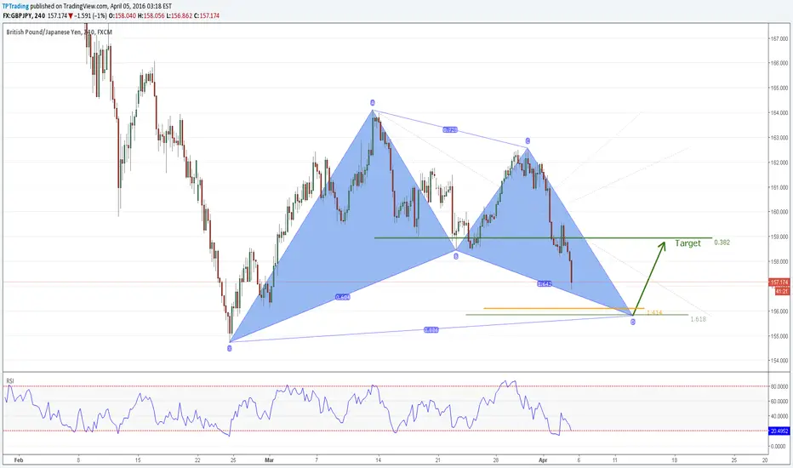Click the Apr date label on time axis
Image resolution: width=793 pixels, height=468 pixels.
[543, 460]
